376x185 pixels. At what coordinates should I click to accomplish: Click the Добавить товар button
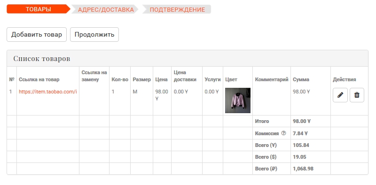pyautogui.click(x=37, y=34)
